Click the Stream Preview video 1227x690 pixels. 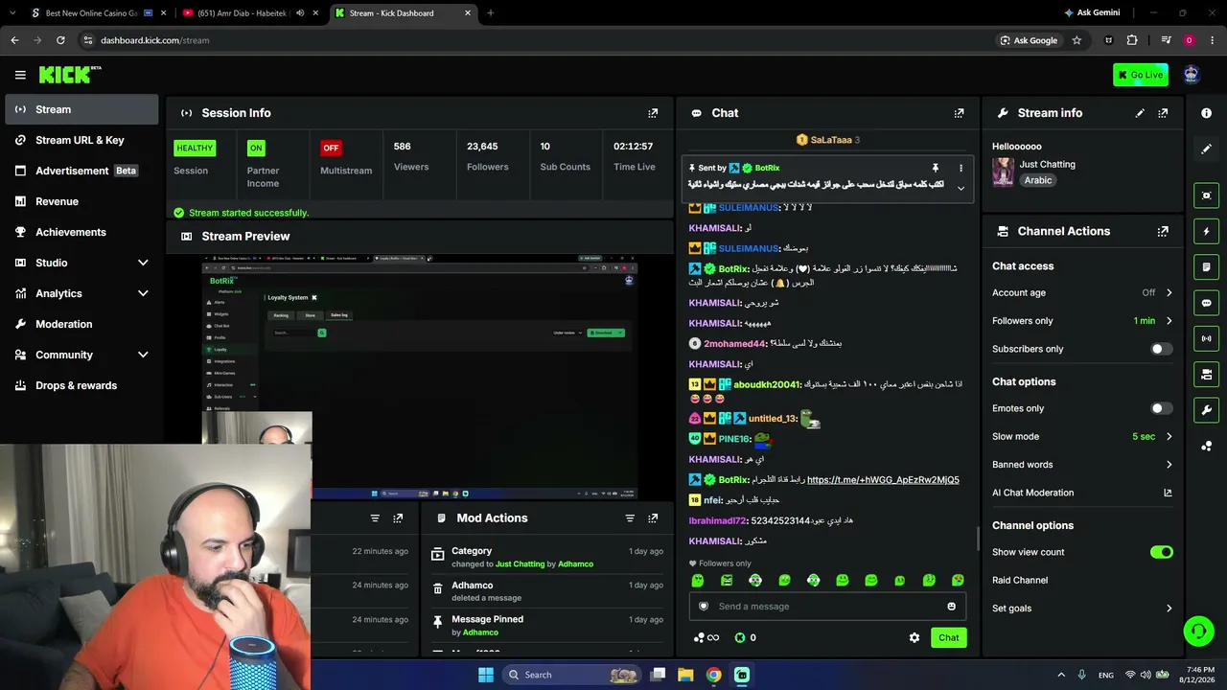[419, 376]
